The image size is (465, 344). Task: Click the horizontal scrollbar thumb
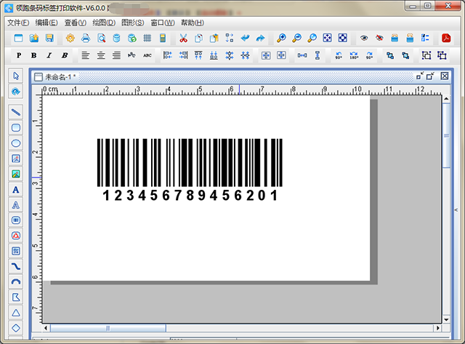(x=108, y=328)
